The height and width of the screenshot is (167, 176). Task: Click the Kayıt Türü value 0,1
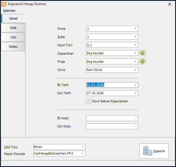(x=89, y=45)
